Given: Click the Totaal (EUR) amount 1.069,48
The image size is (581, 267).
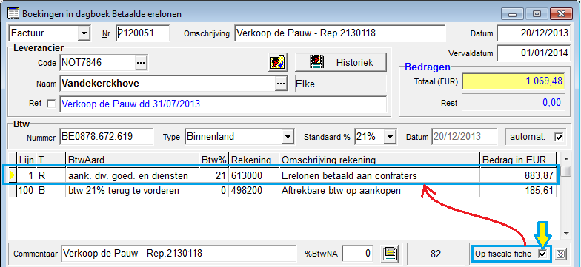Looking at the screenshot, I should [x=514, y=81].
